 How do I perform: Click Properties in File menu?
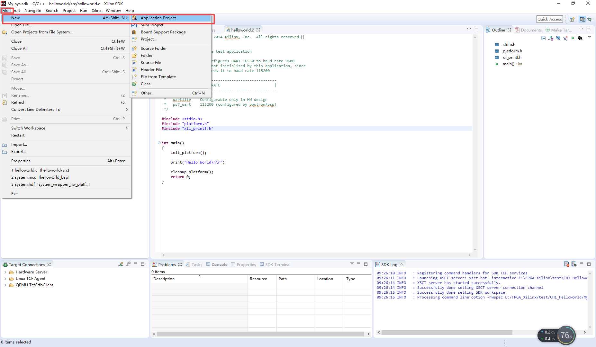[66, 161]
